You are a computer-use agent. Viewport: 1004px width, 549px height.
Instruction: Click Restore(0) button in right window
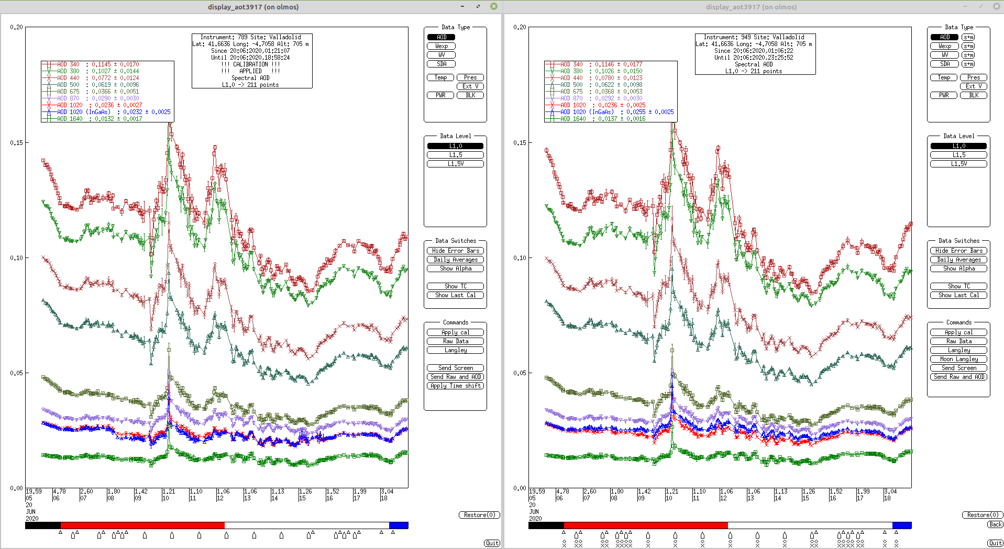point(983,515)
